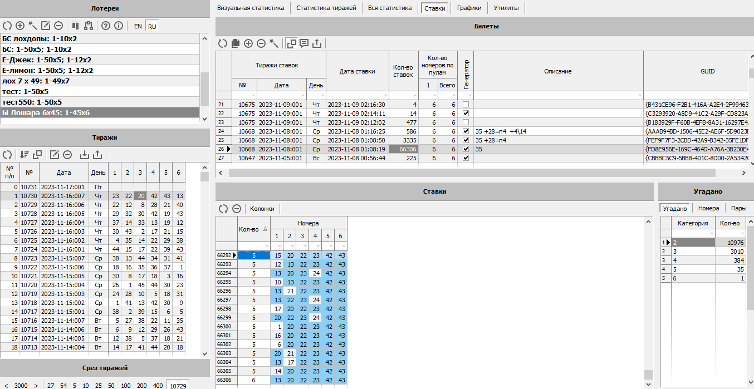Toggle Генератор checkbox in ticket row 24

[x=466, y=131]
